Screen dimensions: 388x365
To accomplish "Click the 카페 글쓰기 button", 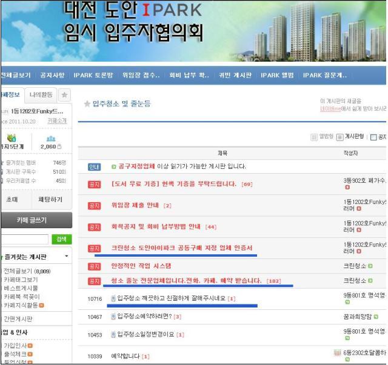I will [36, 220].
